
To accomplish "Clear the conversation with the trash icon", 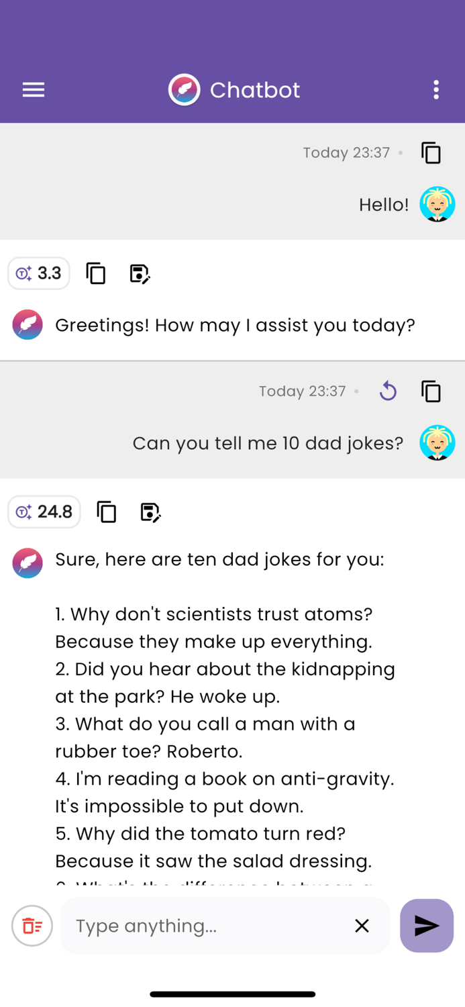I will point(32,926).
